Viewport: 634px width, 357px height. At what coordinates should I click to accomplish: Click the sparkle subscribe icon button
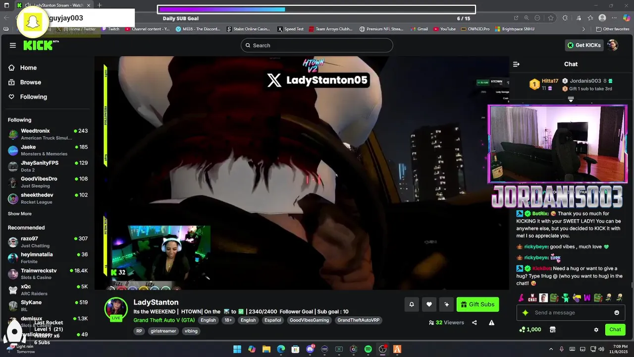(447, 304)
